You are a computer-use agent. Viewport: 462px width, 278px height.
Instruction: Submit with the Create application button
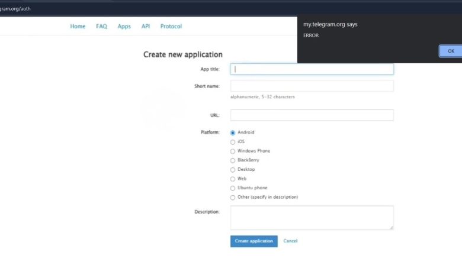tap(254, 241)
